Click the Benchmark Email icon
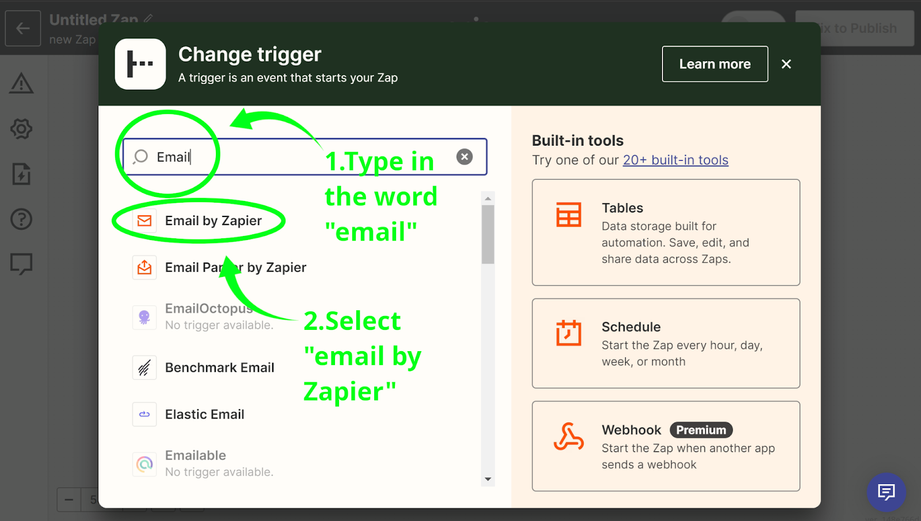 pos(144,367)
